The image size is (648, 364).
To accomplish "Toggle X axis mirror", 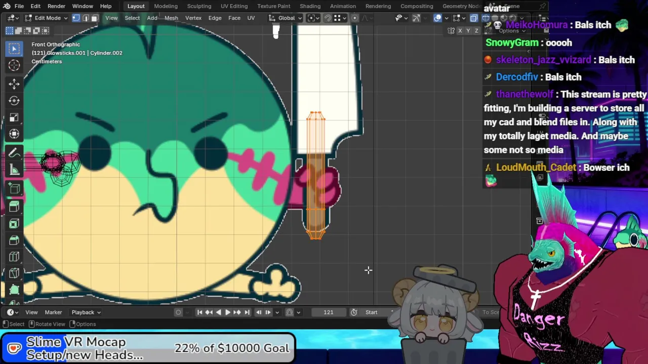I will [460, 31].
